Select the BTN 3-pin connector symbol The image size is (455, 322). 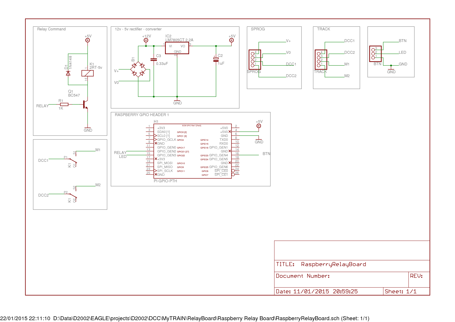[375, 54]
